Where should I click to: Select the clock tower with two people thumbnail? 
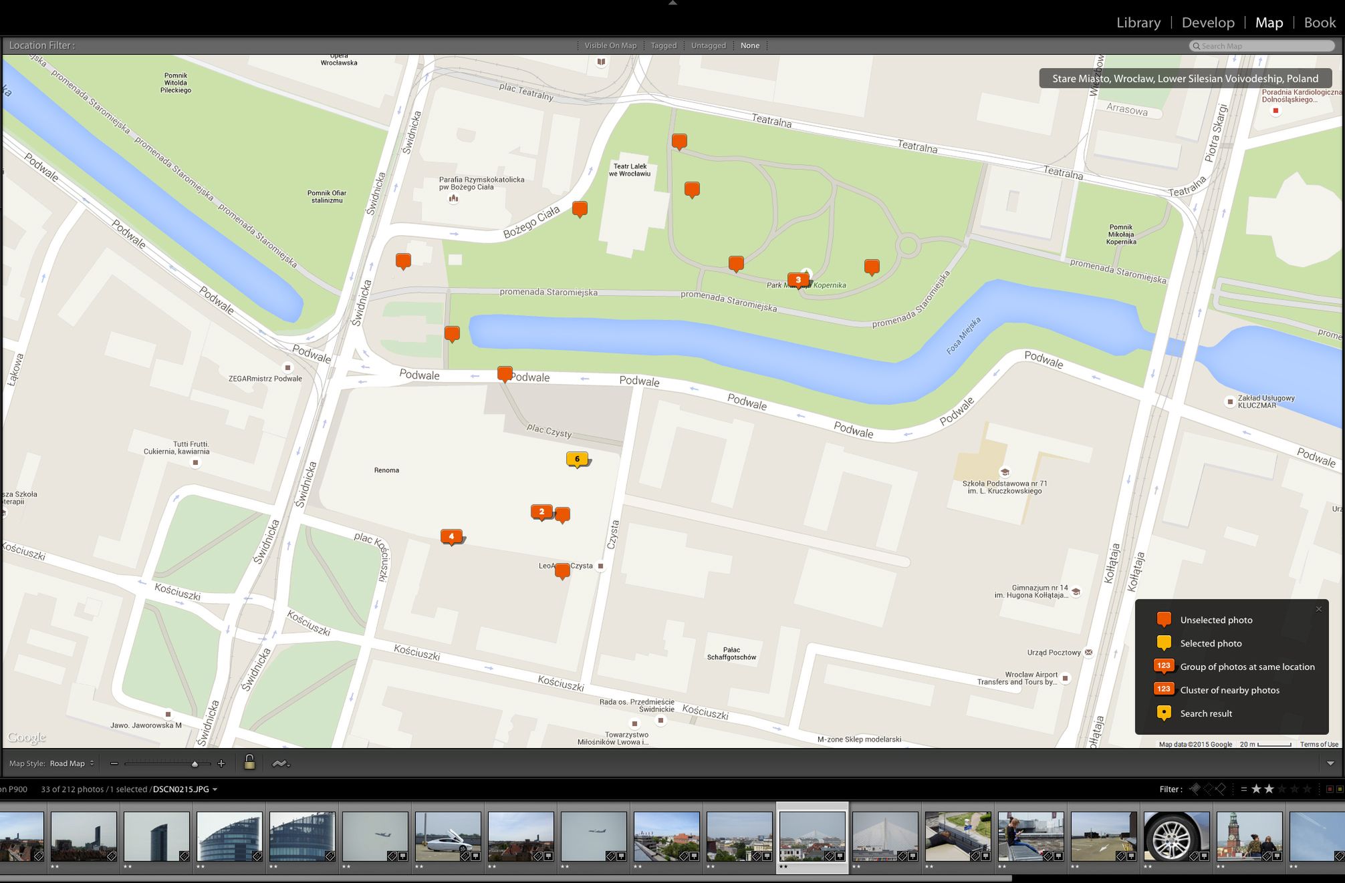[x=1249, y=836]
